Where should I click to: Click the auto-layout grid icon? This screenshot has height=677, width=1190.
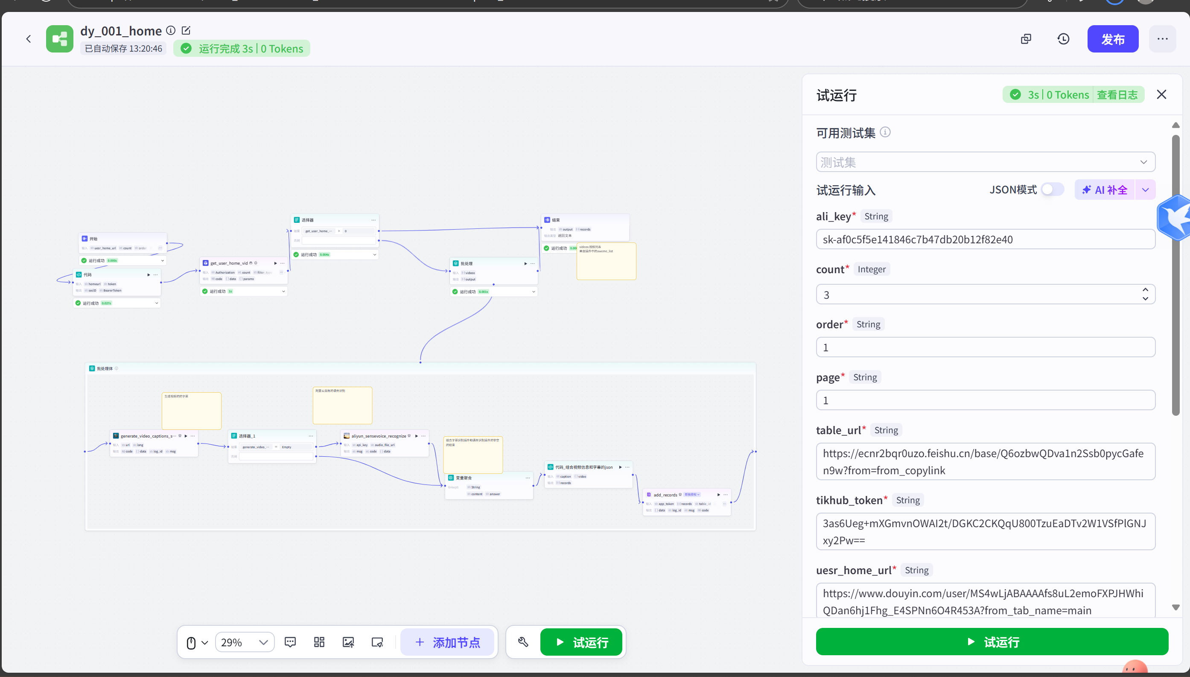click(x=319, y=642)
